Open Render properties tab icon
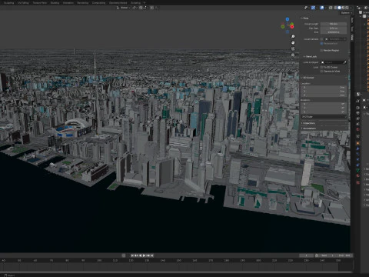This screenshot has width=369, height=277. pyautogui.click(x=357, y=108)
